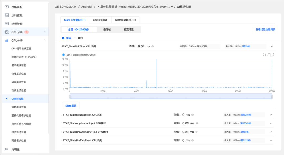Click the red 3 badge on GPU分析
Image resolution: width=284 pixels, height=155 pixels.
click(x=27, y=32)
